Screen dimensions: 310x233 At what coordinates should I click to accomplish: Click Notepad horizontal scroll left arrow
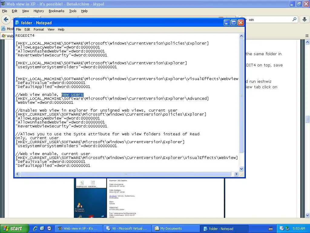click(x=17, y=174)
